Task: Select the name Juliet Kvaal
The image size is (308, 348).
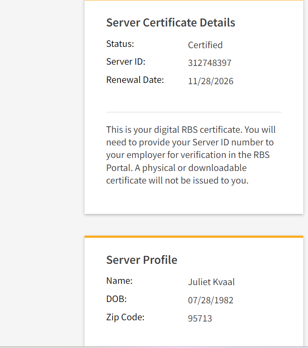Action: (x=211, y=282)
